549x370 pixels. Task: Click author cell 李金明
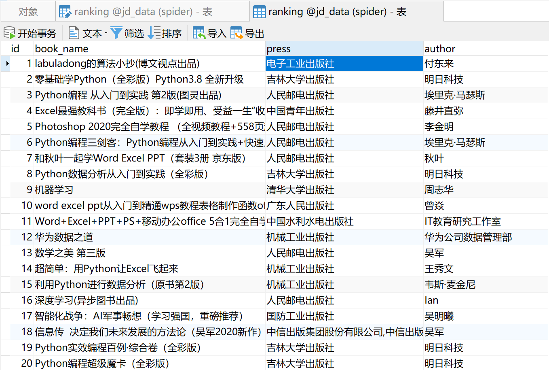click(486, 127)
